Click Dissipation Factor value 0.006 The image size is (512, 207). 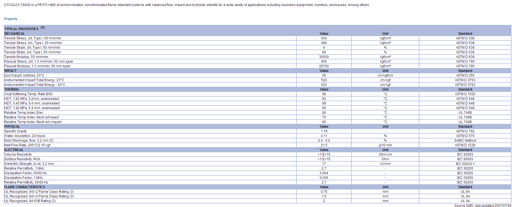click(x=324, y=178)
